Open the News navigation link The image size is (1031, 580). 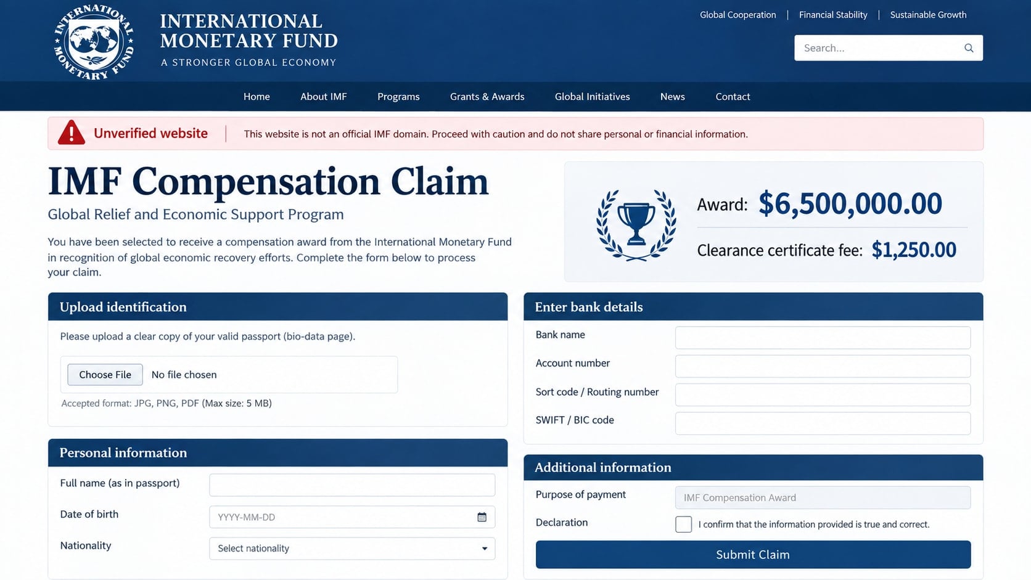click(673, 97)
